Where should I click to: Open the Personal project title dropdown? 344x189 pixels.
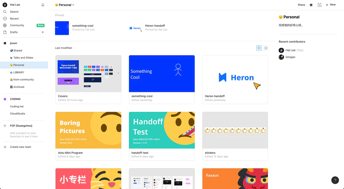[x=65, y=5]
